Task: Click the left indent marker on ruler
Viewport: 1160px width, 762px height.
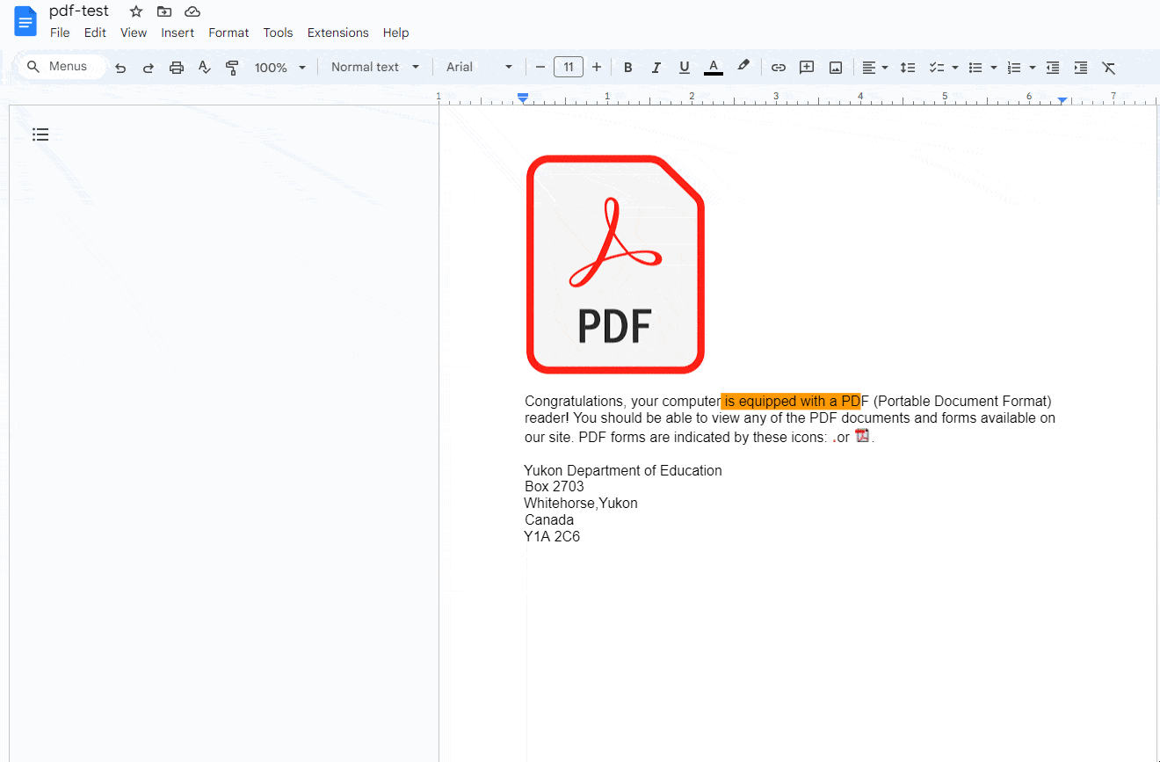Action: click(x=523, y=99)
